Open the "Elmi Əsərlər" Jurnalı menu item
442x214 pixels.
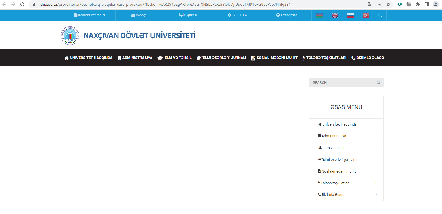pyautogui.click(x=221, y=58)
